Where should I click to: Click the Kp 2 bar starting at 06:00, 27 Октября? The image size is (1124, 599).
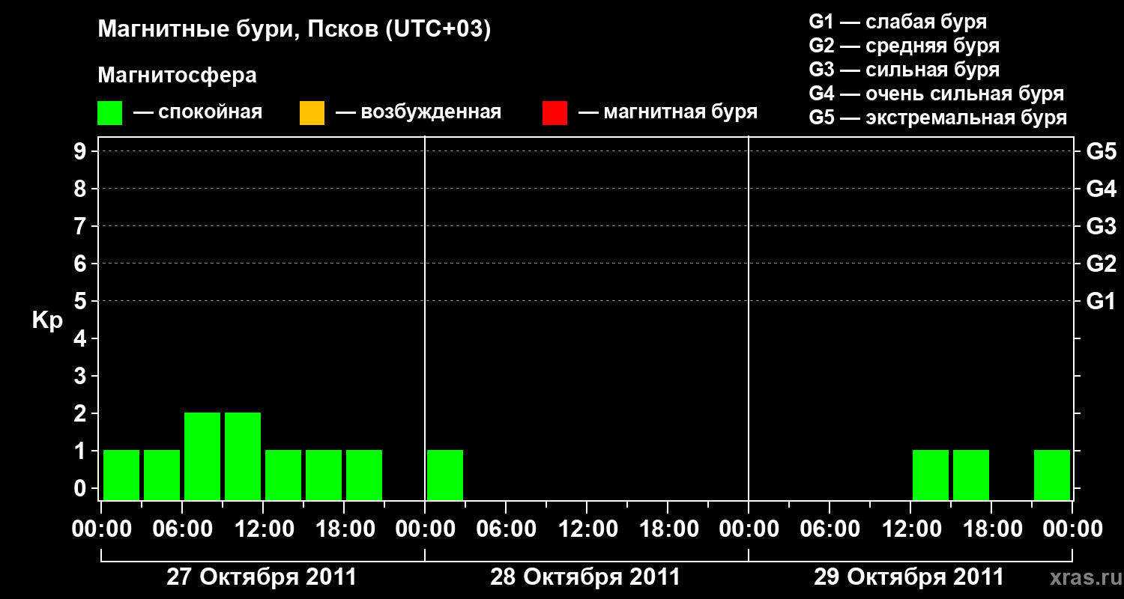(202, 456)
